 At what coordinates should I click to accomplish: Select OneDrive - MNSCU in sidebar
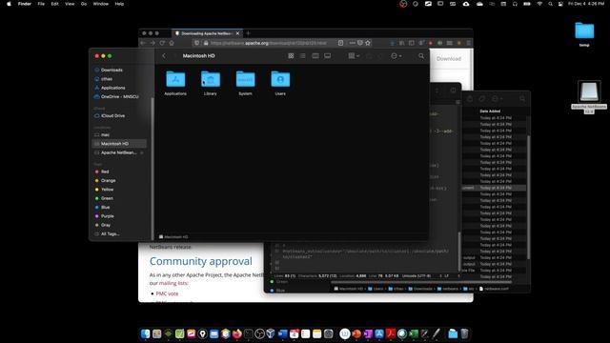point(119,97)
